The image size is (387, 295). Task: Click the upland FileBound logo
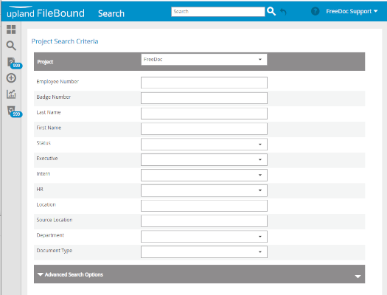[46, 13]
